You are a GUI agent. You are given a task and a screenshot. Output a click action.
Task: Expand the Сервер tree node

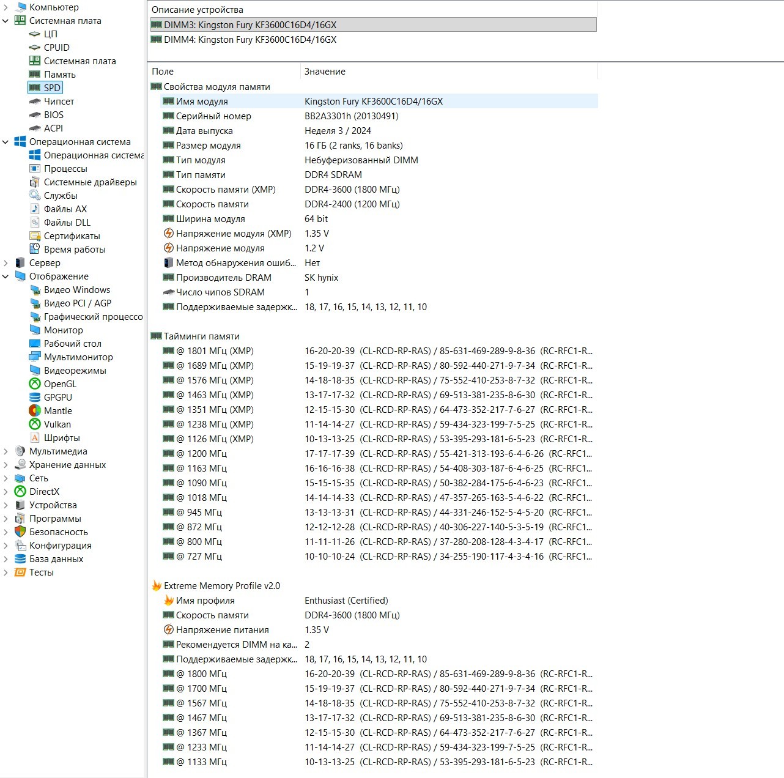click(6, 262)
